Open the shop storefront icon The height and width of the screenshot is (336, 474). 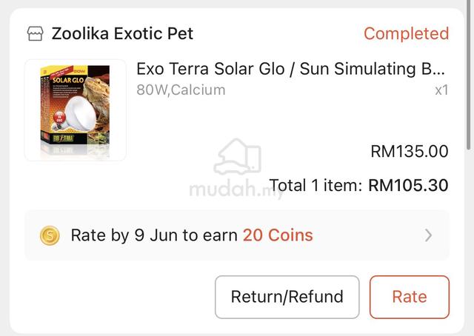35,33
